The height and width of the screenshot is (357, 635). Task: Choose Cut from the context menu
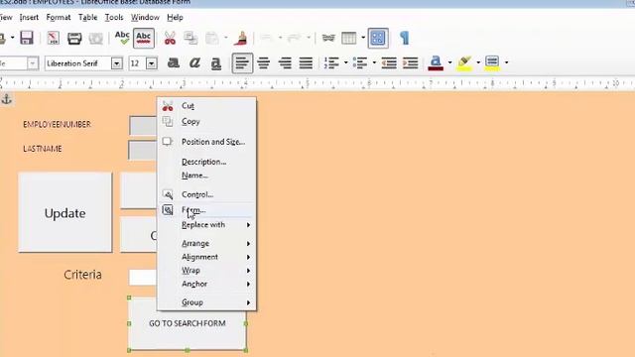206,106
